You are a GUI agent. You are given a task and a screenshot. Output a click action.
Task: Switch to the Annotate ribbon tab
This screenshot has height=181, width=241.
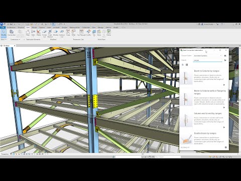56,27
